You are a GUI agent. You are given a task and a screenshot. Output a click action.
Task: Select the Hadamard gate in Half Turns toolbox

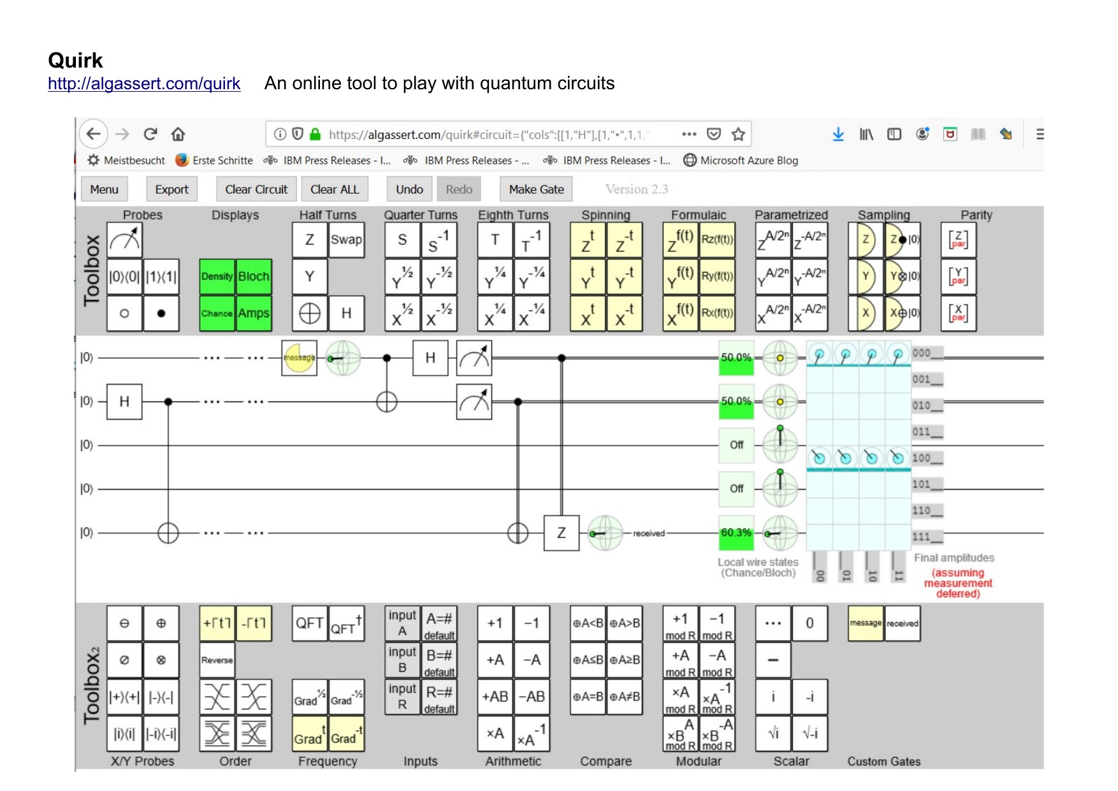(346, 313)
